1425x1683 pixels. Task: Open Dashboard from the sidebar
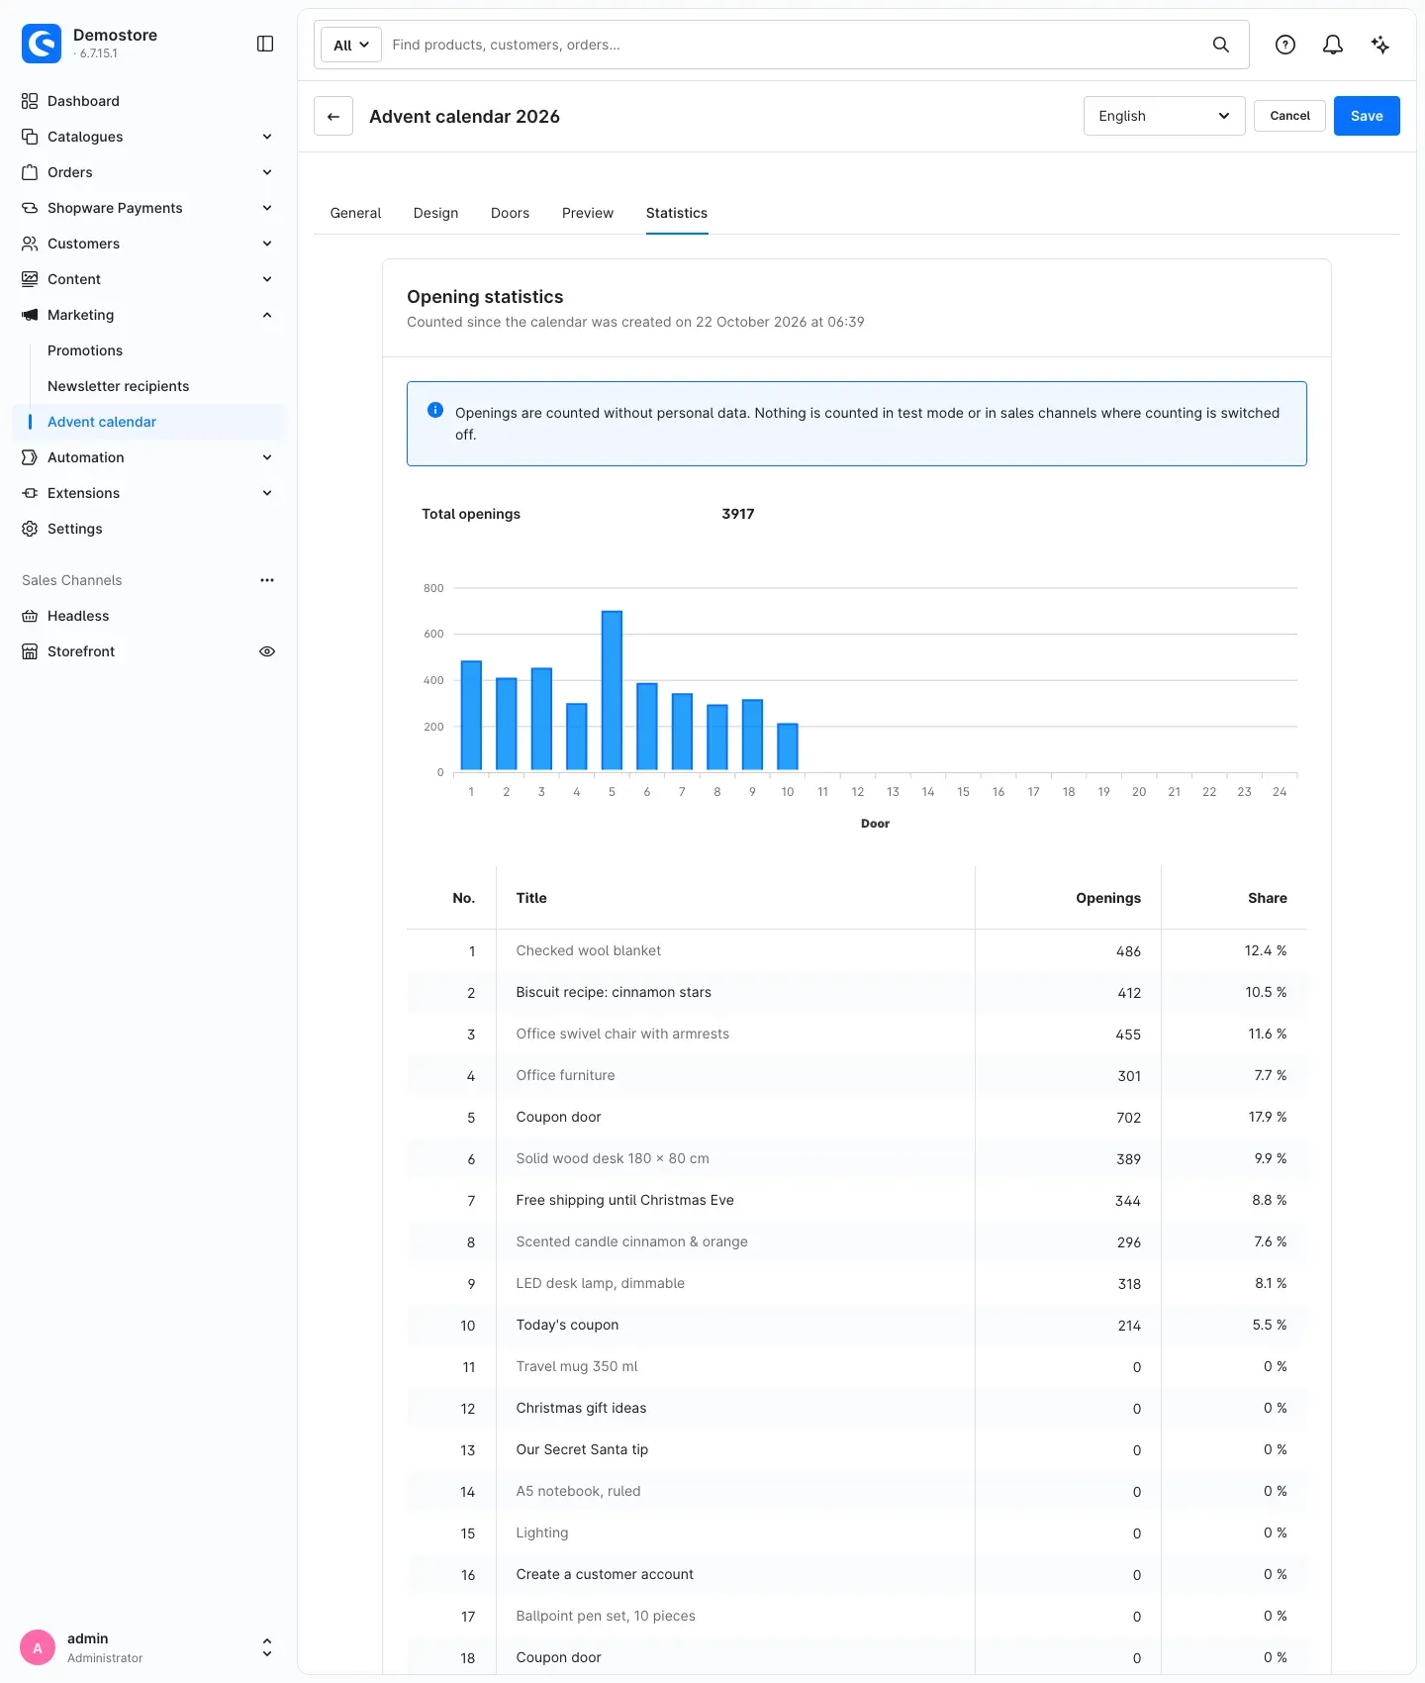[83, 101]
